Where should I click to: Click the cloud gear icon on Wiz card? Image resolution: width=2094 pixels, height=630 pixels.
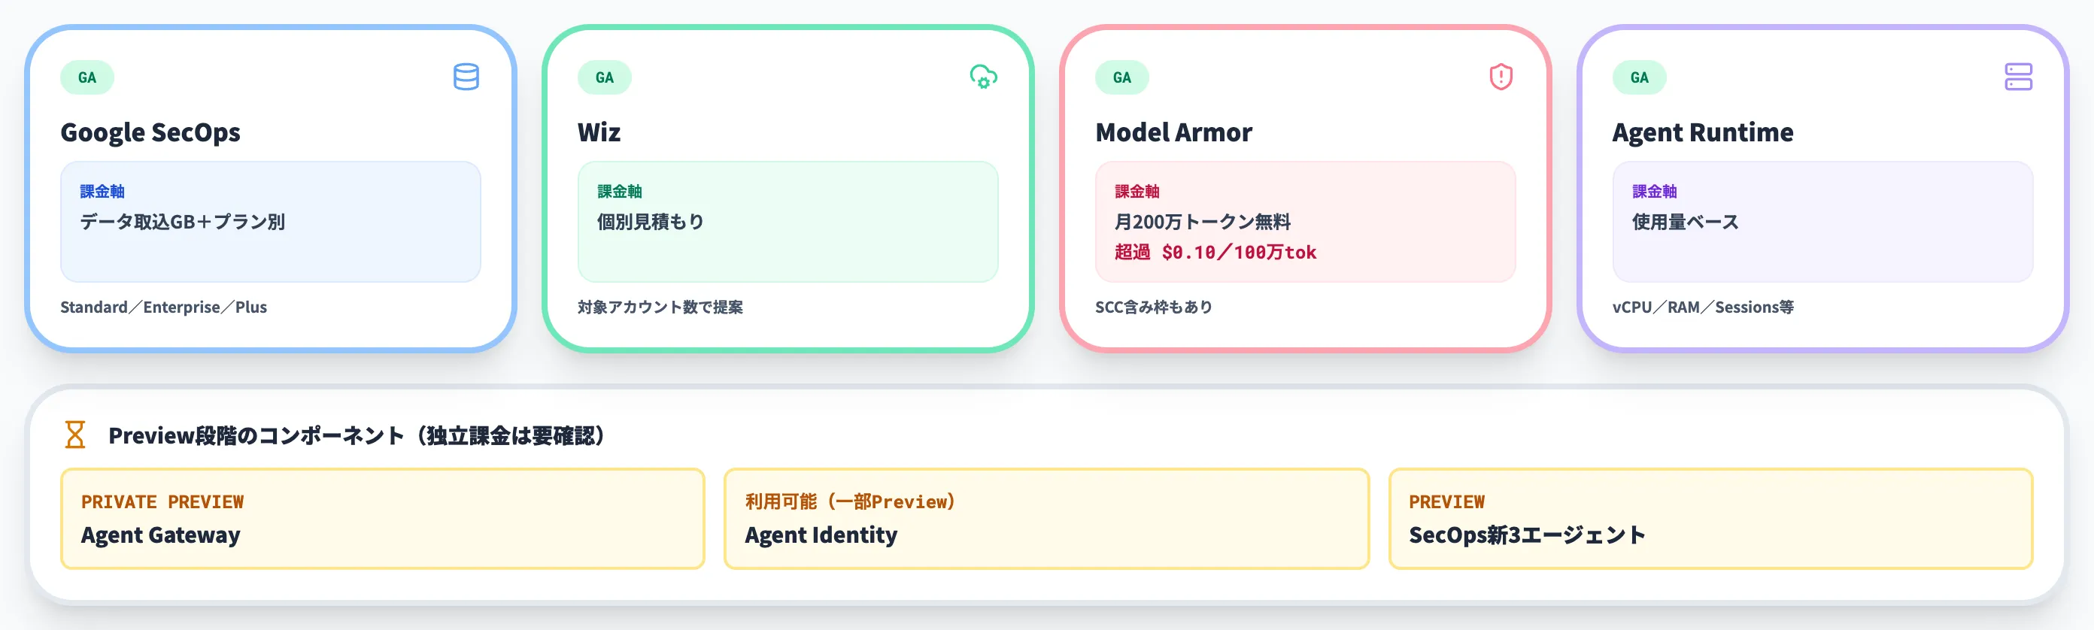(x=983, y=77)
